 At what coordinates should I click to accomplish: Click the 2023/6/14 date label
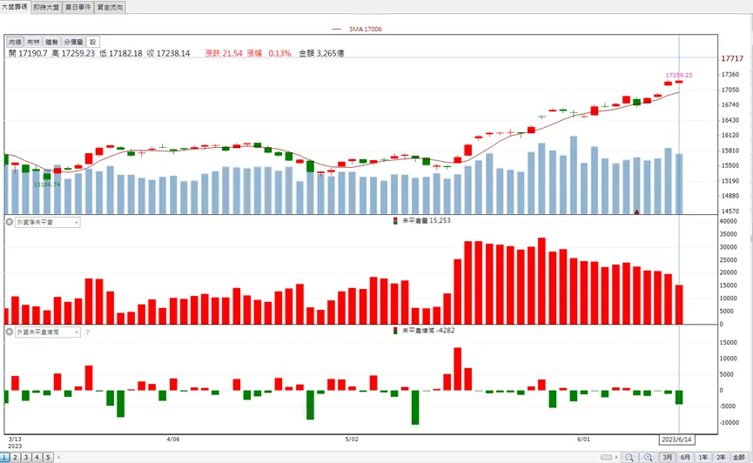[x=676, y=440]
